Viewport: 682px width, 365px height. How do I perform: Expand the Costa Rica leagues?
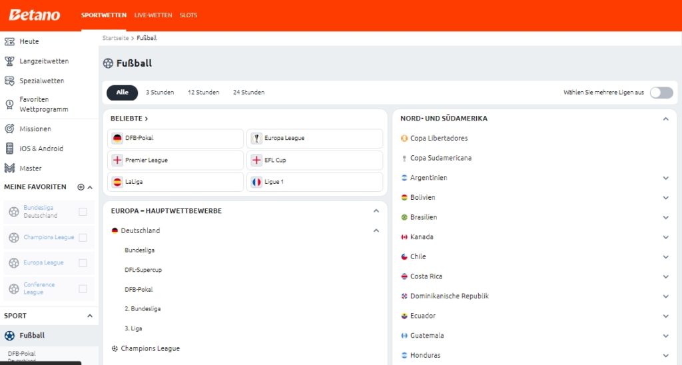tap(665, 276)
